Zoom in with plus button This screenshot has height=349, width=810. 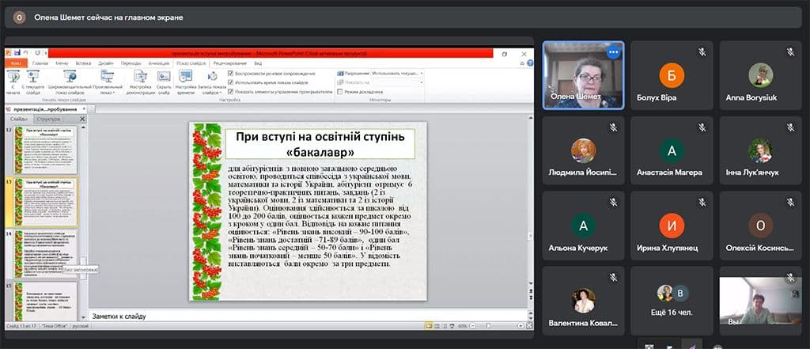coord(520,326)
